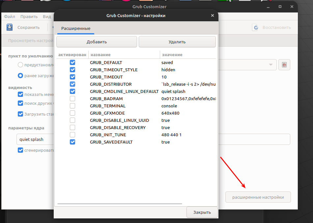Screen dimensions: 313x223
Task: Click the Save disk icon in toolbar
Action: click(x=9, y=27)
